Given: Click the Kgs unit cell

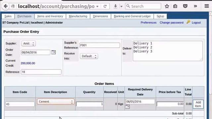Looking at the screenshot, I should pos(121,104).
